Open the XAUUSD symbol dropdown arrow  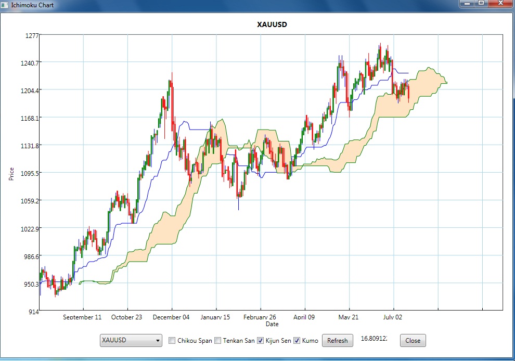click(x=158, y=341)
